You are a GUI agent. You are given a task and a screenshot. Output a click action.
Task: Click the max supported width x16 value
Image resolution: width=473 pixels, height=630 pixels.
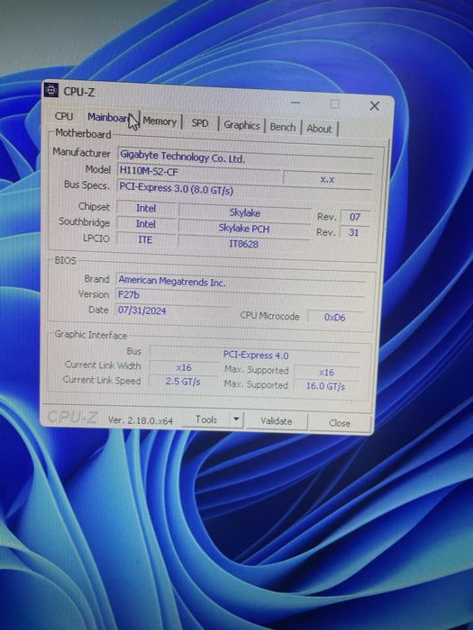326,373
